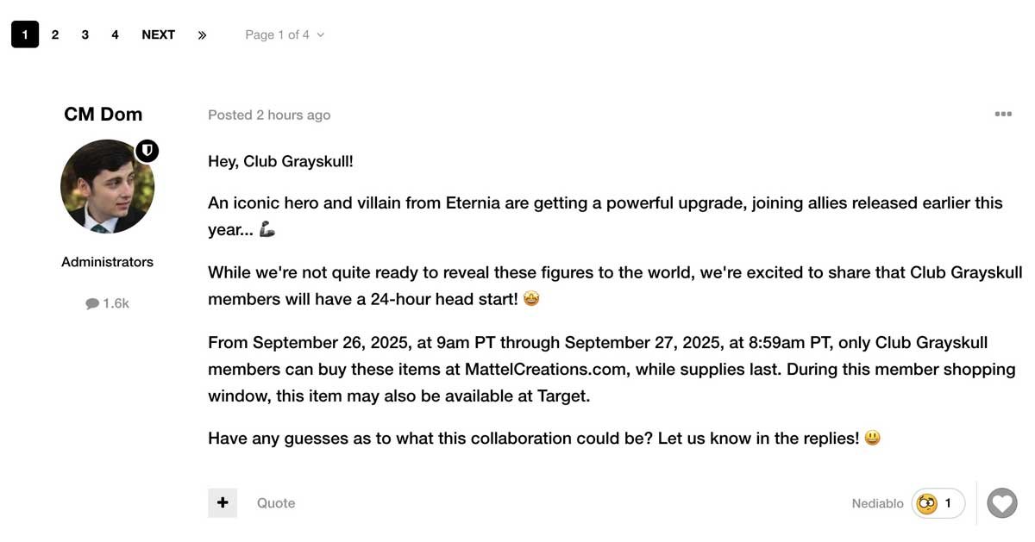Toggle the plus MultiQuote button
Screen dimensions: 1035x542
point(223,503)
